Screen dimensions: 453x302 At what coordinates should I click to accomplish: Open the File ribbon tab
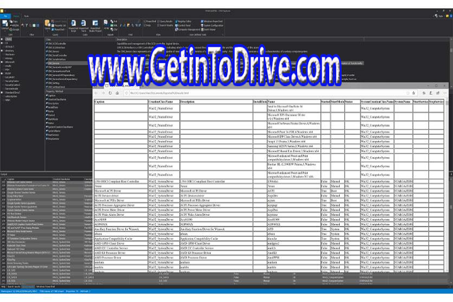5,16
